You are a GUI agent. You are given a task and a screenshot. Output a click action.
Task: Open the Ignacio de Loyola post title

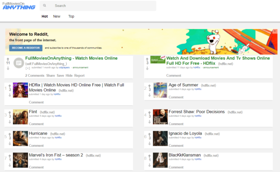185,133
